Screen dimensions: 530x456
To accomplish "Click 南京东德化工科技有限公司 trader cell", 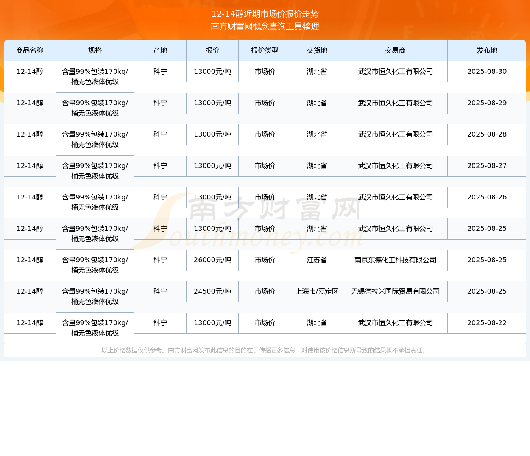I will pyautogui.click(x=396, y=260).
